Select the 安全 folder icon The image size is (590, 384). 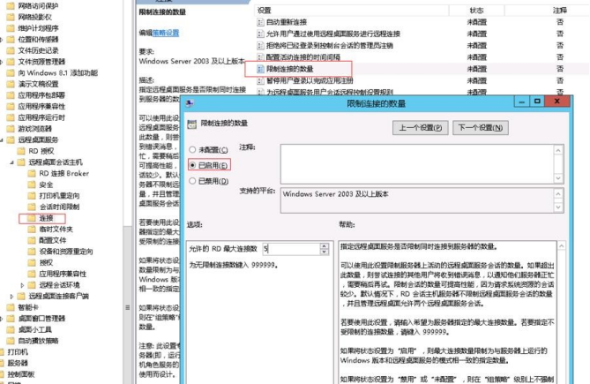pyautogui.click(x=32, y=184)
